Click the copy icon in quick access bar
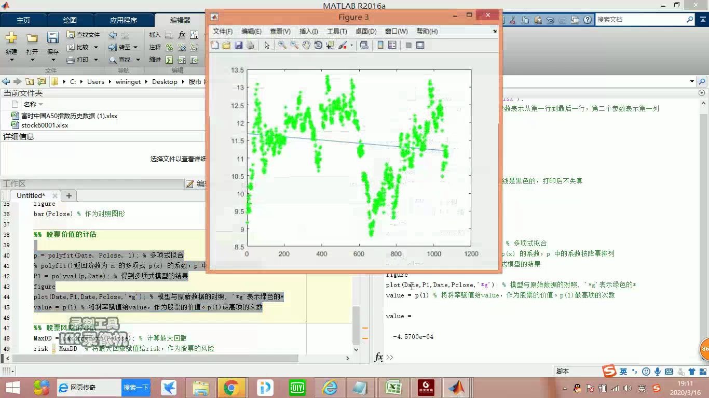 [x=525, y=20]
